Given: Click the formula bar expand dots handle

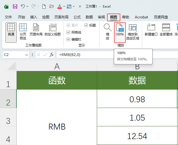Looking at the screenshot, I should [x=32, y=55].
